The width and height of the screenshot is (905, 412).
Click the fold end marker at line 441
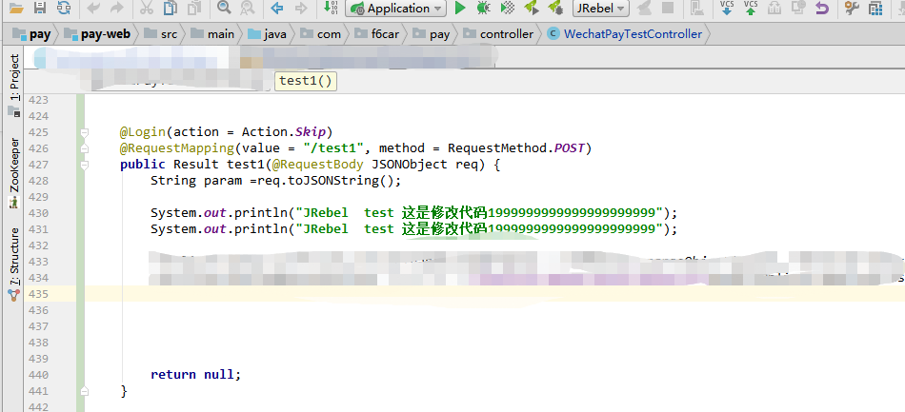pyautogui.click(x=85, y=391)
